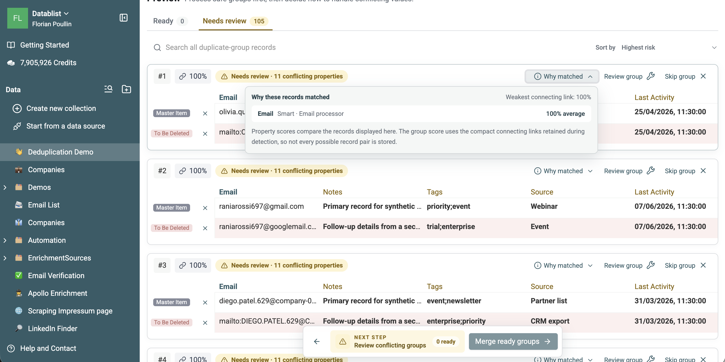Click Skip group for group #3
This screenshot has width=725, height=362.
(x=685, y=266)
